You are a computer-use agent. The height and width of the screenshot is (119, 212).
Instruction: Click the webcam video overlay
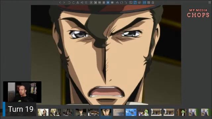click(22, 92)
